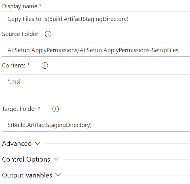Click the Source Folder label text
Image resolution: width=190 pixels, height=184 pixels.
pos(20,34)
